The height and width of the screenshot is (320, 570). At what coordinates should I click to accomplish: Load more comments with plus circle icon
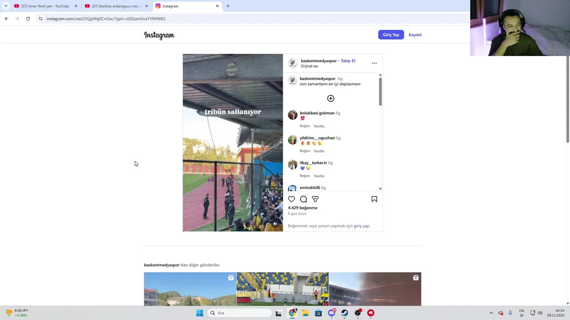(x=330, y=98)
